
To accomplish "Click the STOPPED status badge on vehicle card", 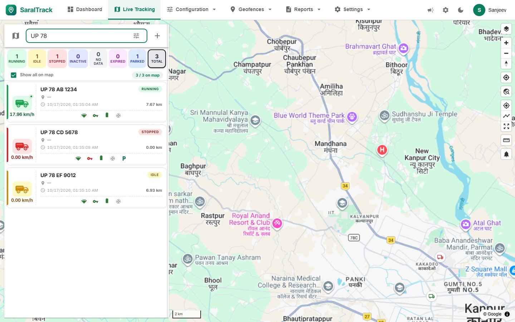I will pos(150,132).
